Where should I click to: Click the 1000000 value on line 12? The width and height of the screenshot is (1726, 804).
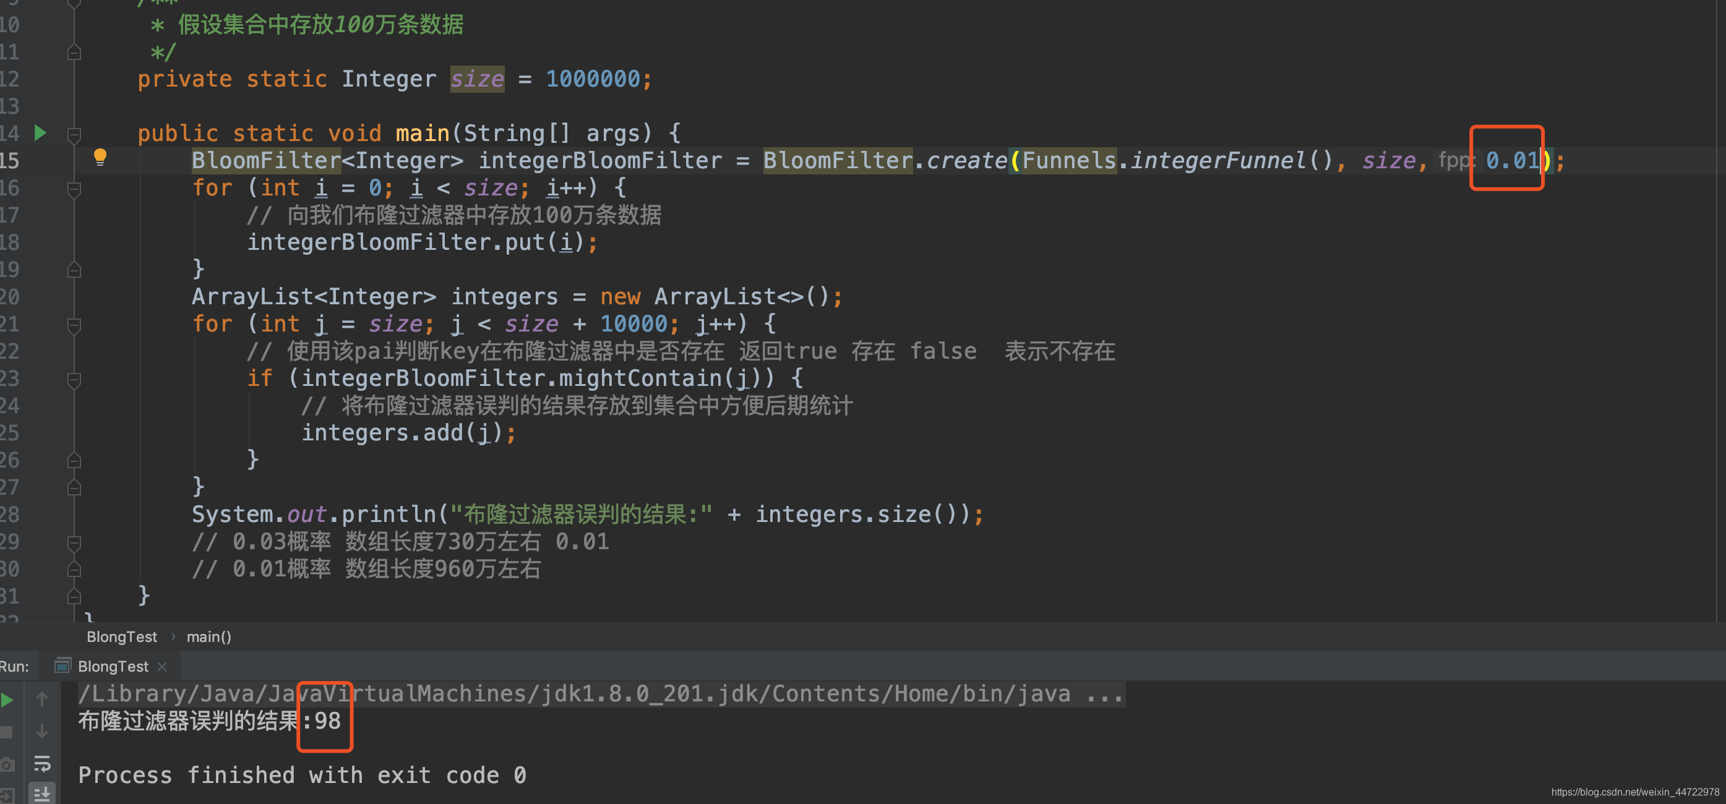593,79
